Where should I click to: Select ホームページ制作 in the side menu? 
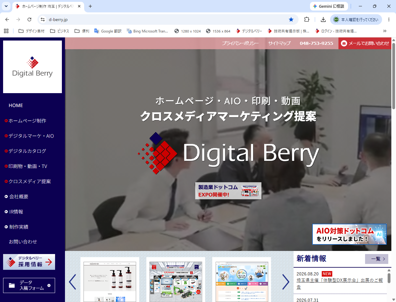27,121
